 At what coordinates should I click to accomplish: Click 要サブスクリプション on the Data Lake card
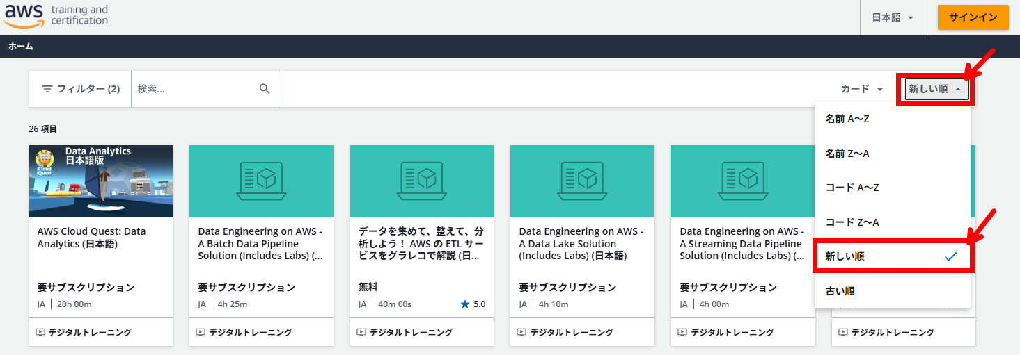click(568, 287)
